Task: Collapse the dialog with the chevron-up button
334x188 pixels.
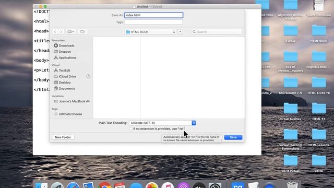Action: coord(180,32)
